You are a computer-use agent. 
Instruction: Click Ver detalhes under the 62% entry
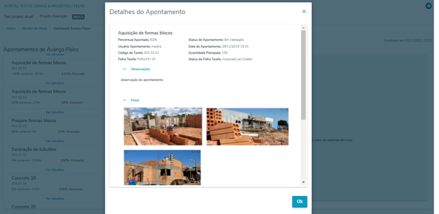coord(55,112)
